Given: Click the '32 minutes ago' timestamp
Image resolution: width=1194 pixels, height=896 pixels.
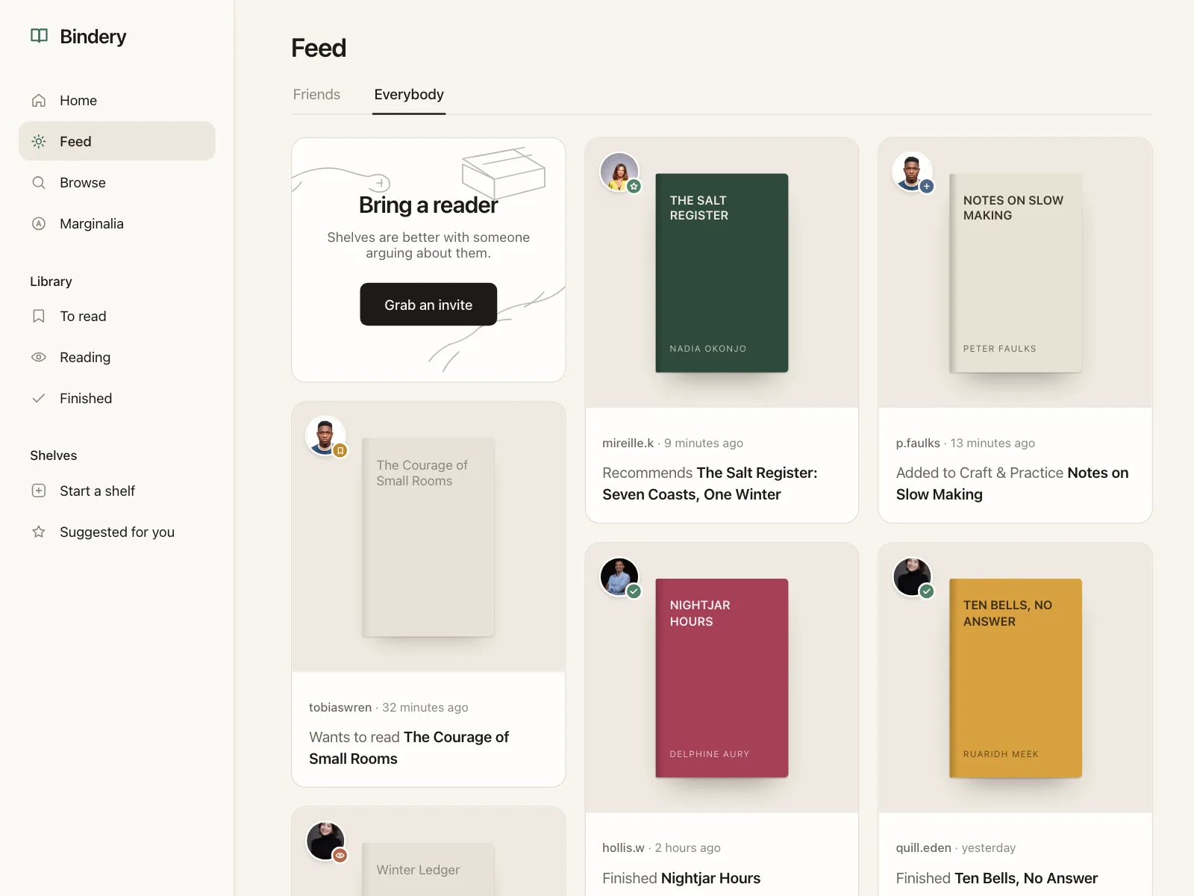Looking at the screenshot, I should 425,707.
